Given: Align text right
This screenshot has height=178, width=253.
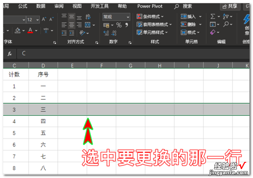Looking at the screenshot, I should click(x=79, y=25).
